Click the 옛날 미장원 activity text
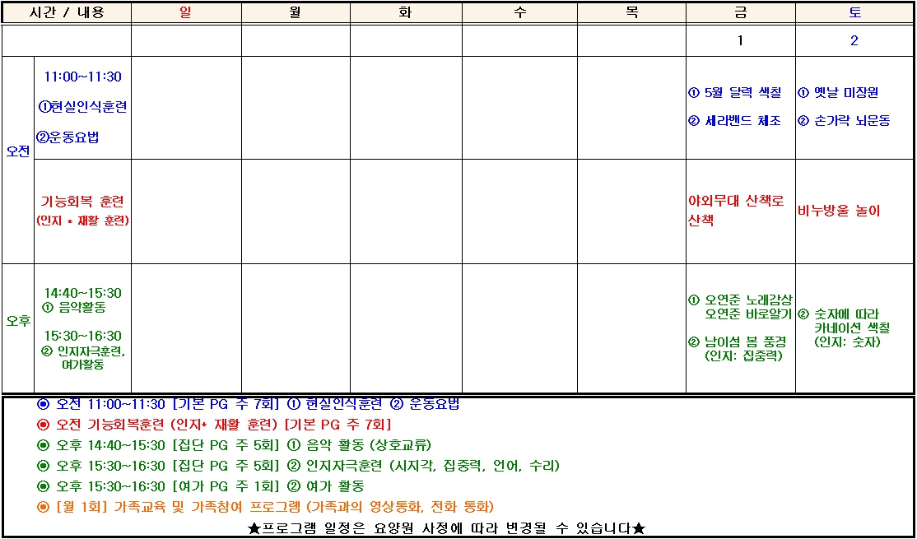Screen dimensions: 917x539 click(x=838, y=92)
